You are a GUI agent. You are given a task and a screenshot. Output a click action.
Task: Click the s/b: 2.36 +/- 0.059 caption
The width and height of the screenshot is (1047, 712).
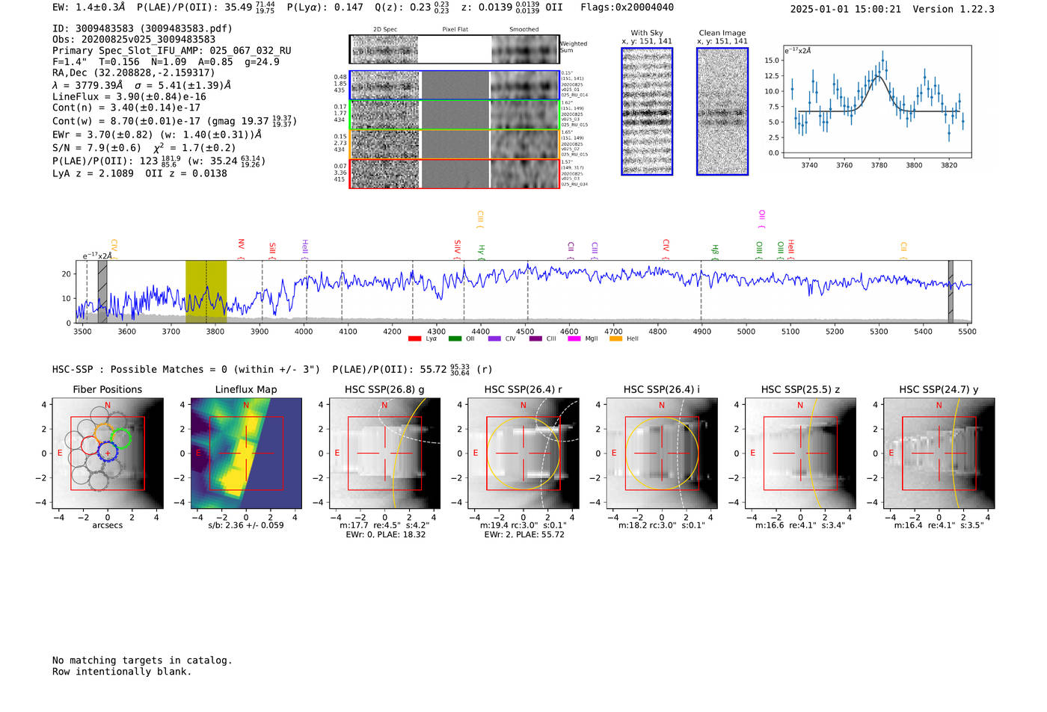tap(246, 525)
